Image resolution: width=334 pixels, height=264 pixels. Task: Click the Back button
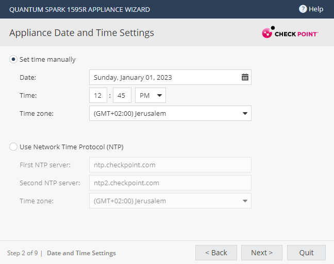pyautogui.click(x=216, y=253)
